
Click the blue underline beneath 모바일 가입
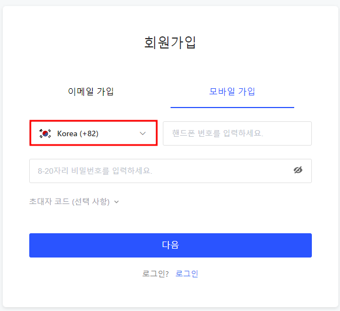232,107
